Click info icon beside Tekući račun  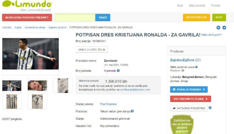(x=132, y=111)
